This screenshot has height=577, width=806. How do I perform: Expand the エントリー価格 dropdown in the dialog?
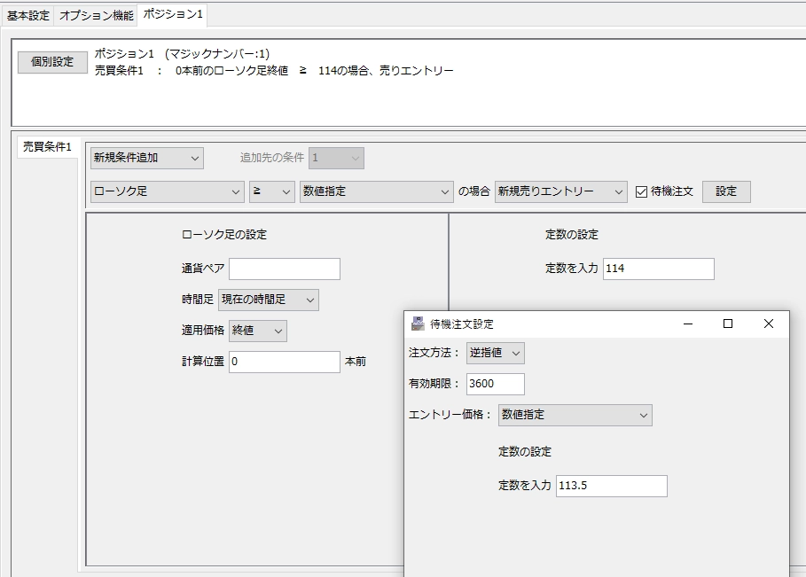tap(575, 415)
